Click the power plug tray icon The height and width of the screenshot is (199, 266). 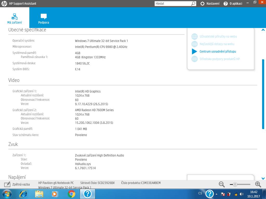click(x=229, y=194)
